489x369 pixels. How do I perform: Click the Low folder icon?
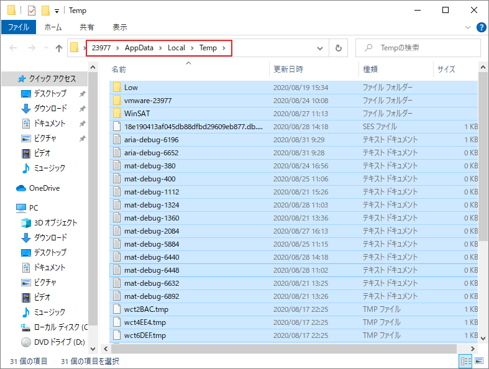(x=117, y=88)
